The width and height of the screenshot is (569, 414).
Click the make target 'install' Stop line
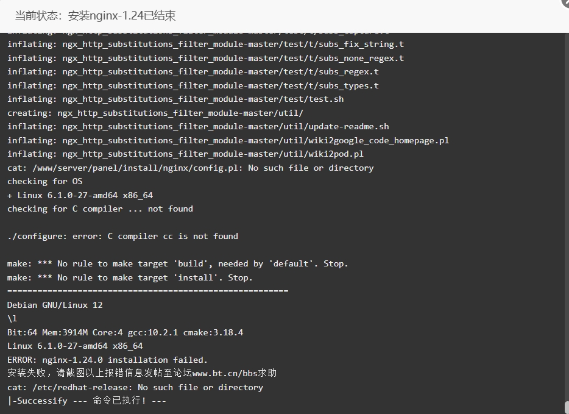point(130,278)
